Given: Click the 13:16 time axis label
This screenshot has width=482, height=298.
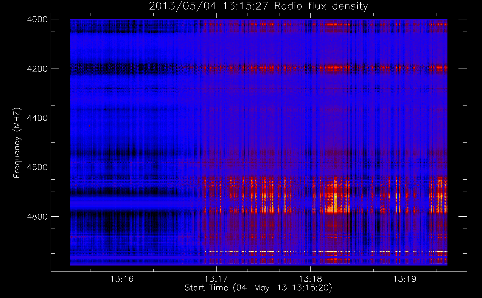Looking at the screenshot, I should [x=122, y=279].
